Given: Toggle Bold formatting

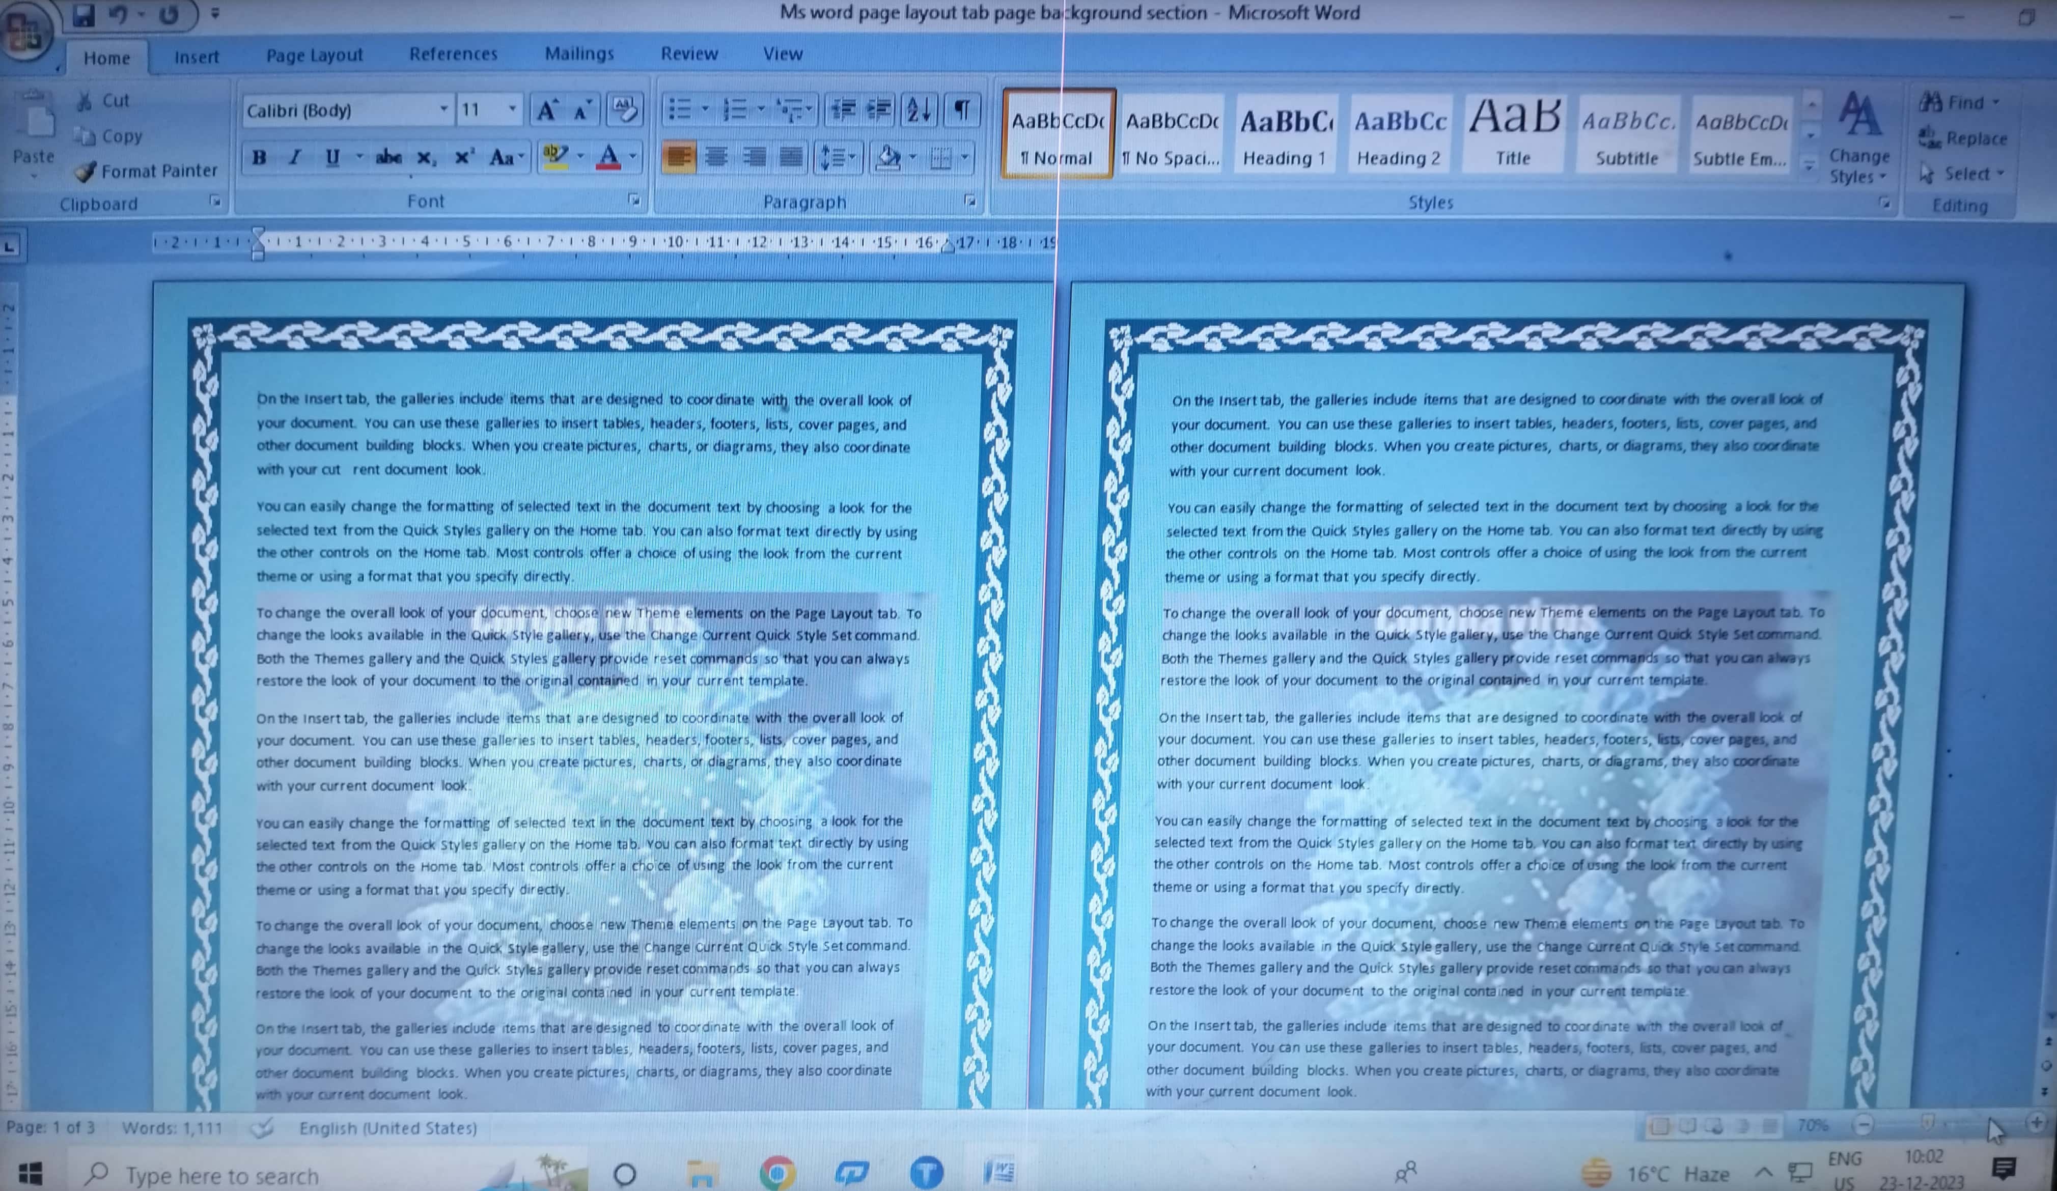Looking at the screenshot, I should [260, 157].
